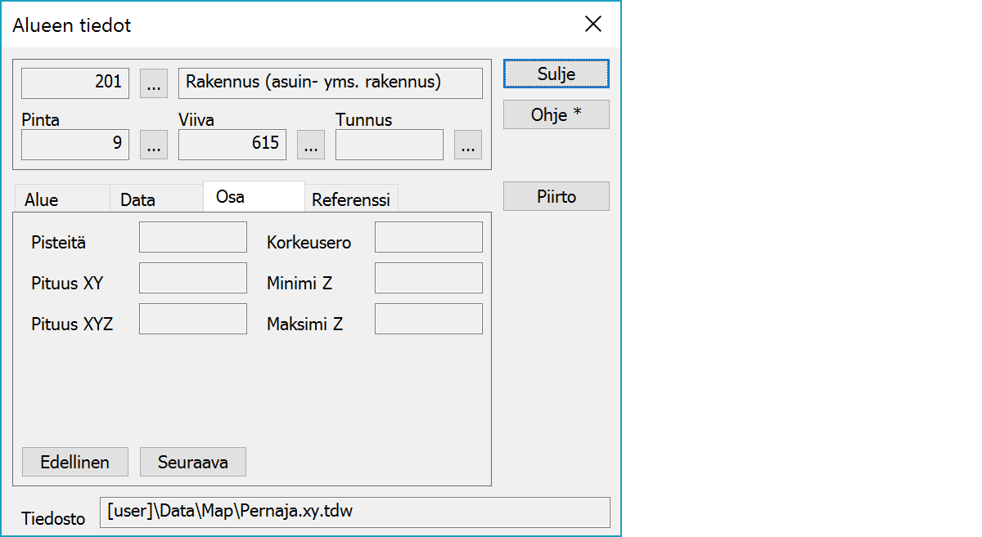Open the Referenssi tab
Screen dimensions: 982x537
pyautogui.click(x=351, y=199)
